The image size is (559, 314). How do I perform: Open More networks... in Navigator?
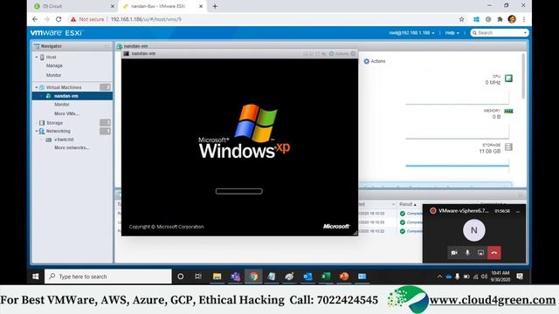[x=72, y=147]
